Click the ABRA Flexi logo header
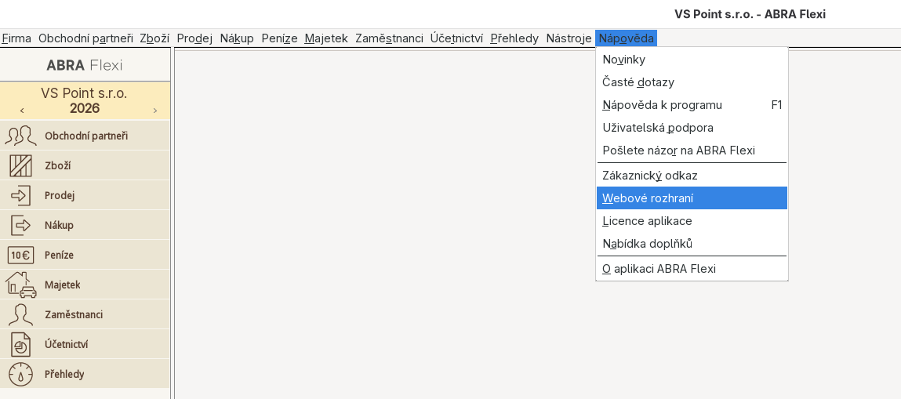This screenshot has width=901, height=399. pyautogui.click(x=85, y=65)
